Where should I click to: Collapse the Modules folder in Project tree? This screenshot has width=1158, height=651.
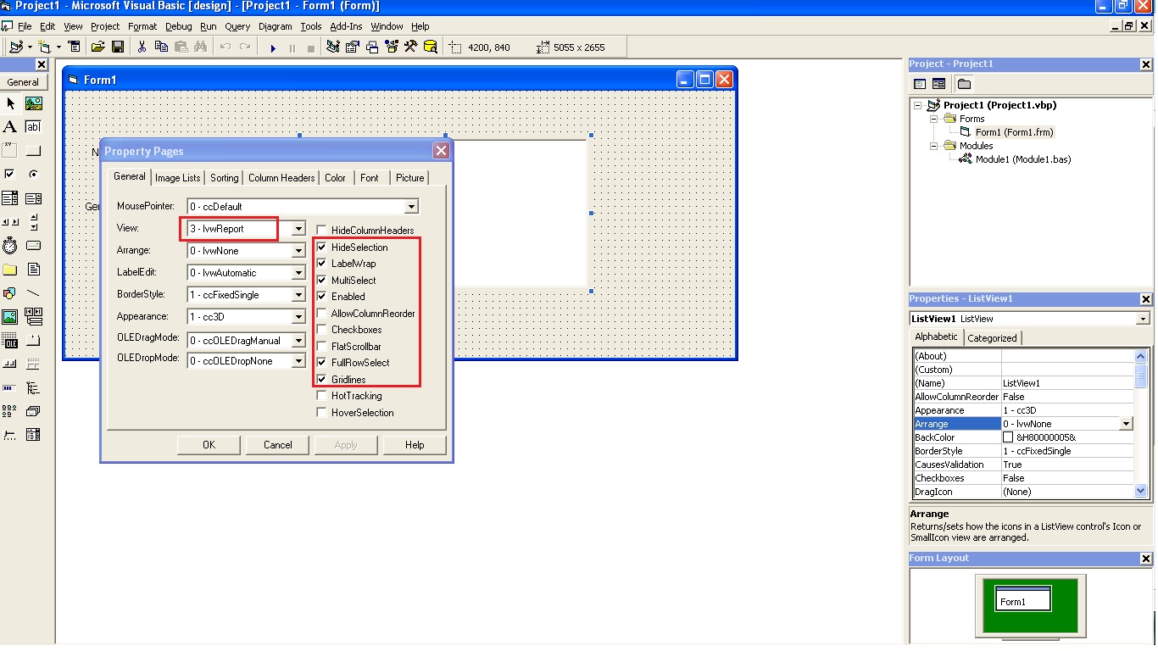point(934,146)
